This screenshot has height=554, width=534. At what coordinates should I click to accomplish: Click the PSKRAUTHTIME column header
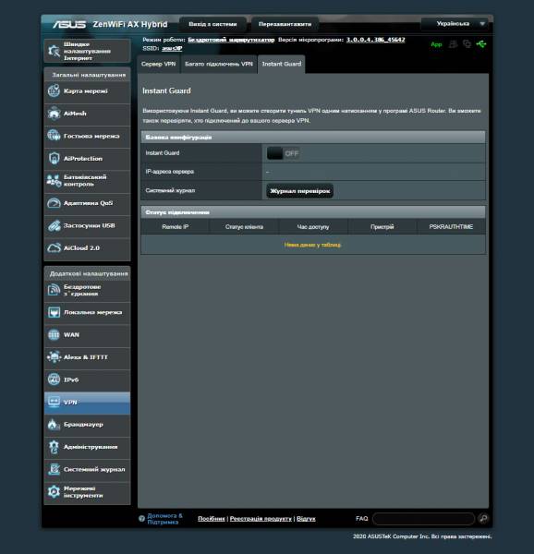[x=451, y=227]
